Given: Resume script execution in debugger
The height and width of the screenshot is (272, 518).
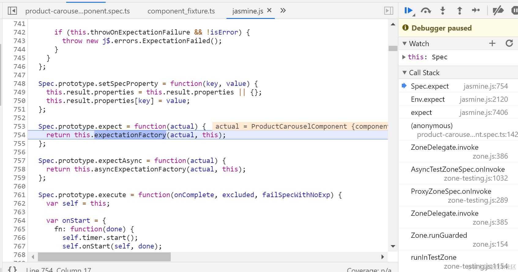Looking at the screenshot, I should pyautogui.click(x=408, y=11).
